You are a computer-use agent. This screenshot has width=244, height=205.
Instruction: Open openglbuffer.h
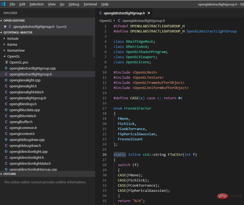21,122
